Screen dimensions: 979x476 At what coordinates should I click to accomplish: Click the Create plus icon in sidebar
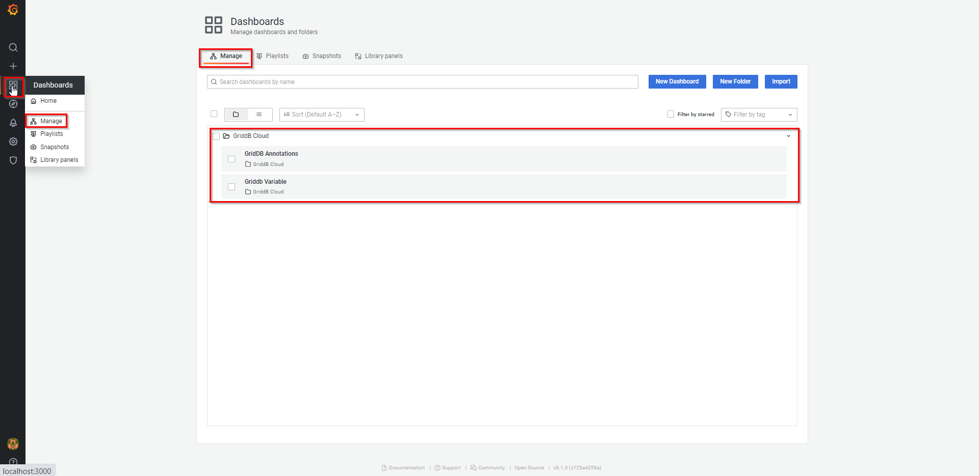click(x=13, y=66)
